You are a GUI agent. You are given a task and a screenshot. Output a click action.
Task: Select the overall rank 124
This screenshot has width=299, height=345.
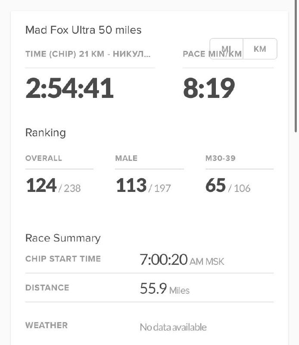tap(41, 185)
